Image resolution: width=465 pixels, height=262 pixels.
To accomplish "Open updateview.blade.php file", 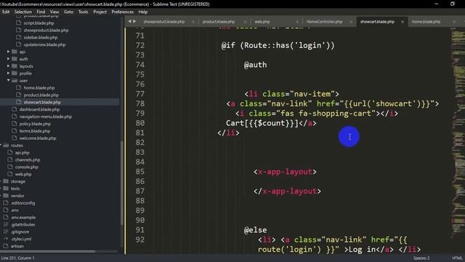I will pos(44,44).
